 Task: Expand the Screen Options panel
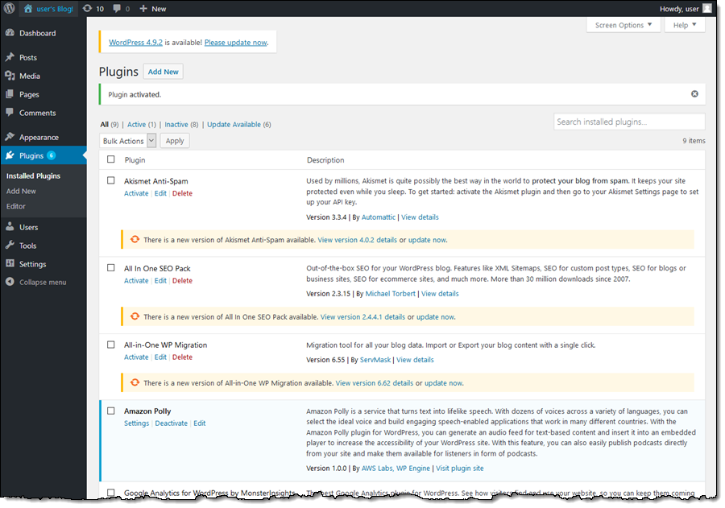[x=623, y=25]
